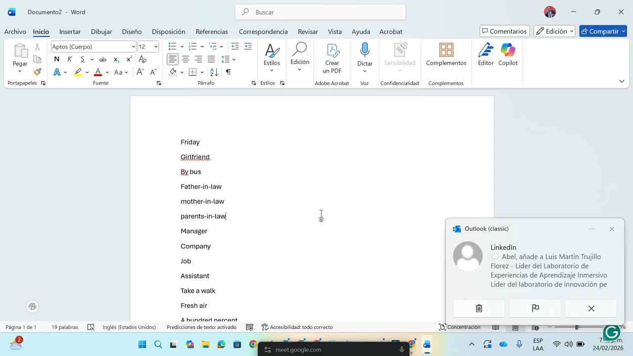Viewport: 633px width, 356px height.
Task: Enable align right
Action: pyautogui.click(x=198, y=59)
